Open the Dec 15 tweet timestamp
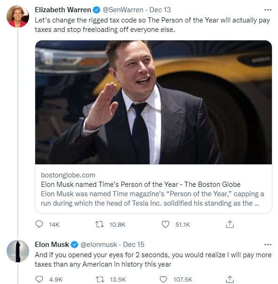The width and height of the screenshot is (278, 284). pyautogui.click(x=134, y=245)
